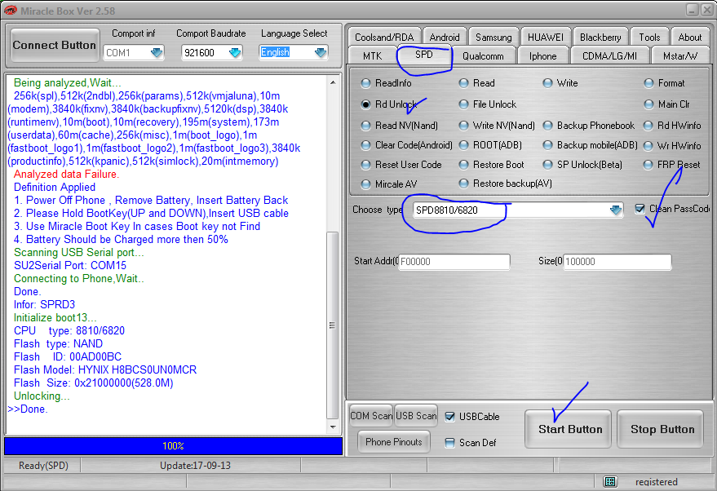This screenshot has width=717, height=491.
Task: Select the Clear Code(Android) radio option
Action: (x=365, y=145)
